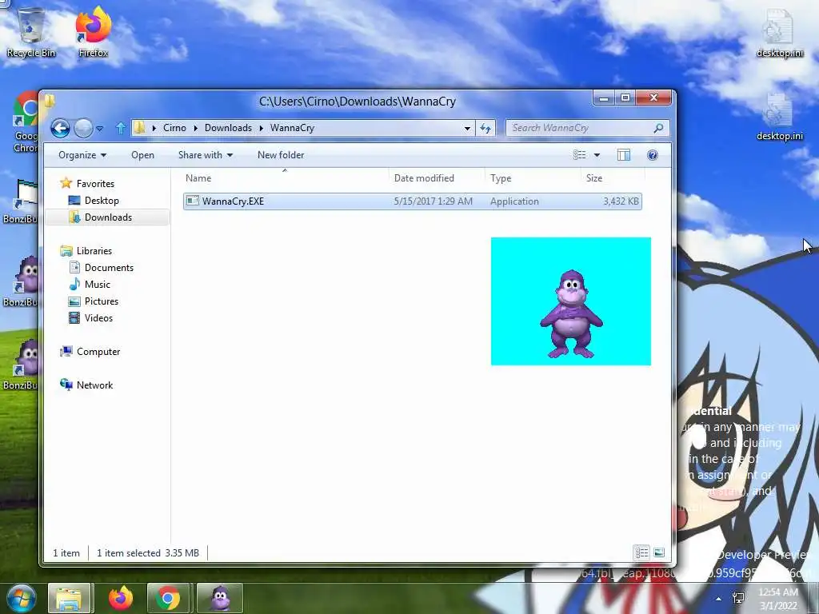Screen dimensions: 819x614
Task: Click WannaCry in the address breadcrumb
Action: (x=292, y=128)
